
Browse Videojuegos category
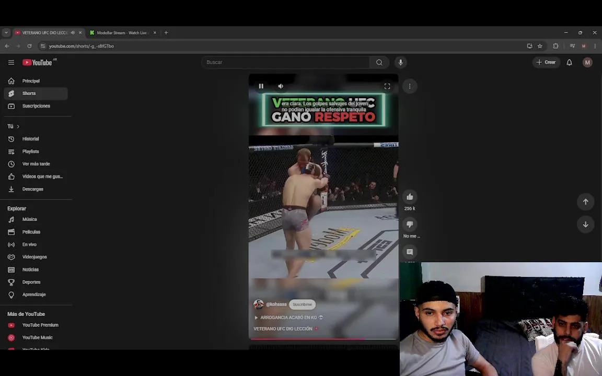pos(36,257)
